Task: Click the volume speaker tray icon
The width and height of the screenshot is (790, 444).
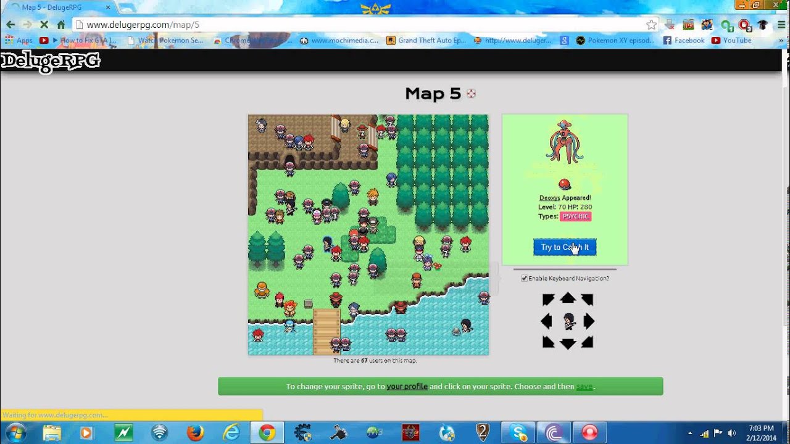Action: 732,433
